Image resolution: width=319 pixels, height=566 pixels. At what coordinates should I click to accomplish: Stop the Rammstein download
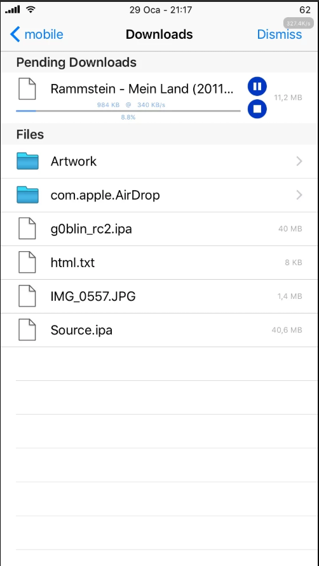pos(257,109)
